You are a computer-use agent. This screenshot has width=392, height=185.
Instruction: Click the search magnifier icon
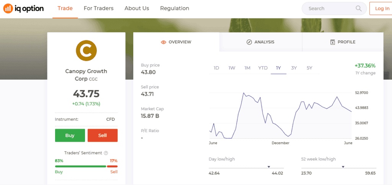click(x=358, y=8)
